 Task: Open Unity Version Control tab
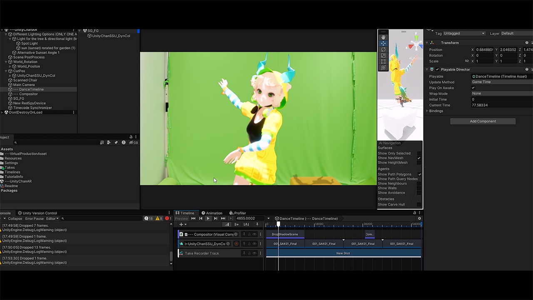pos(37,213)
